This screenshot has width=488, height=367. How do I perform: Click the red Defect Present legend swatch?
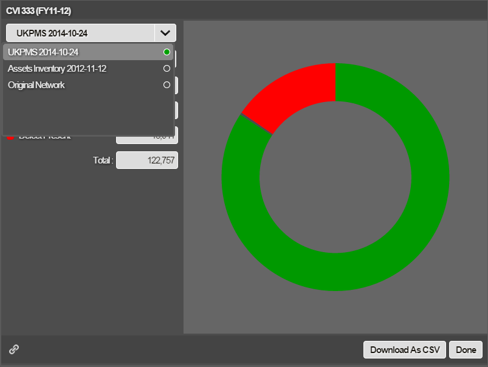click(x=10, y=138)
